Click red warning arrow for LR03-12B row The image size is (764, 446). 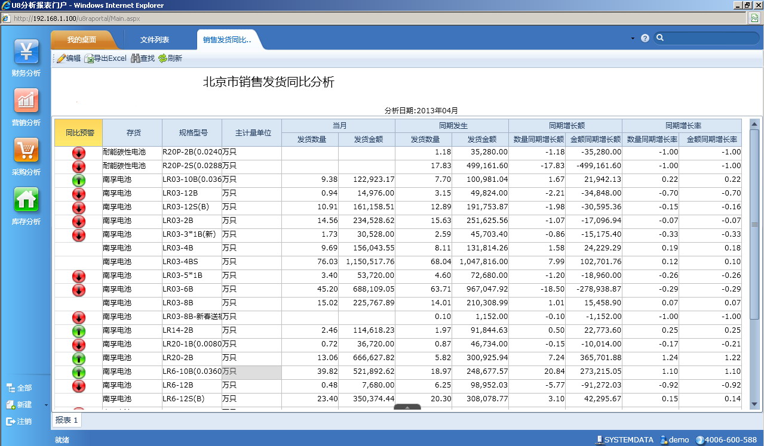pos(78,194)
